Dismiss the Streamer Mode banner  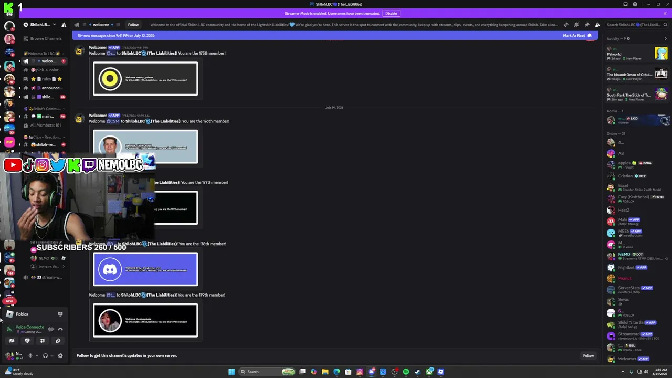click(665, 13)
